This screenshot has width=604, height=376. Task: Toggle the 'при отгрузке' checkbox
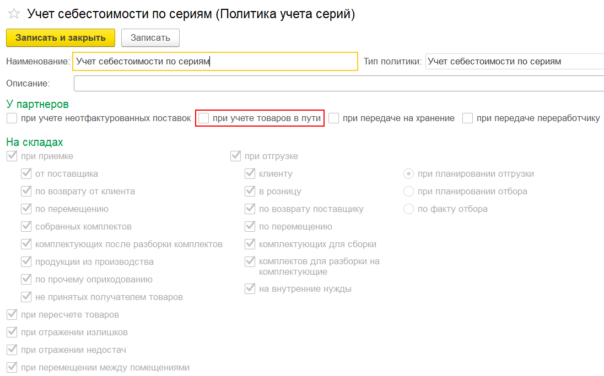pyautogui.click(x=236, y=156)
